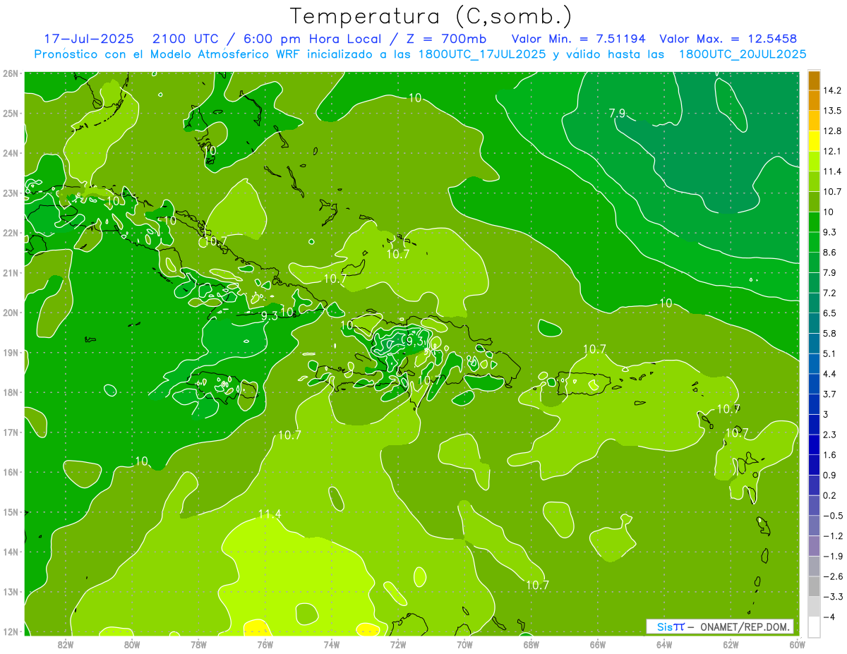The height and width of the screenshot is (654, 847).
Task: Pick the legend swatch between 10 and 10.7
Action: click(814, 201)
